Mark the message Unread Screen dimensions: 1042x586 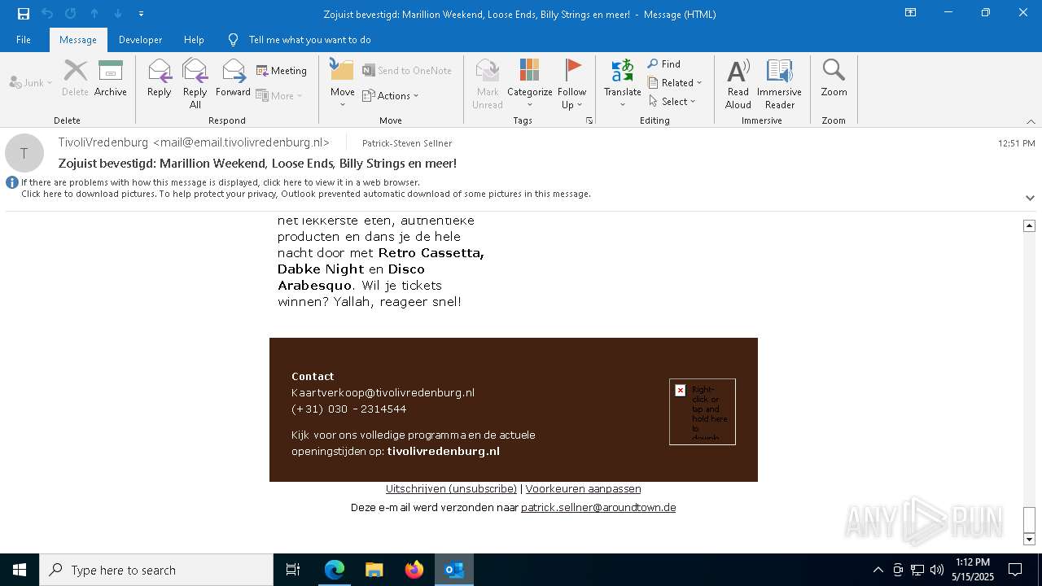[x=488, y=84]
